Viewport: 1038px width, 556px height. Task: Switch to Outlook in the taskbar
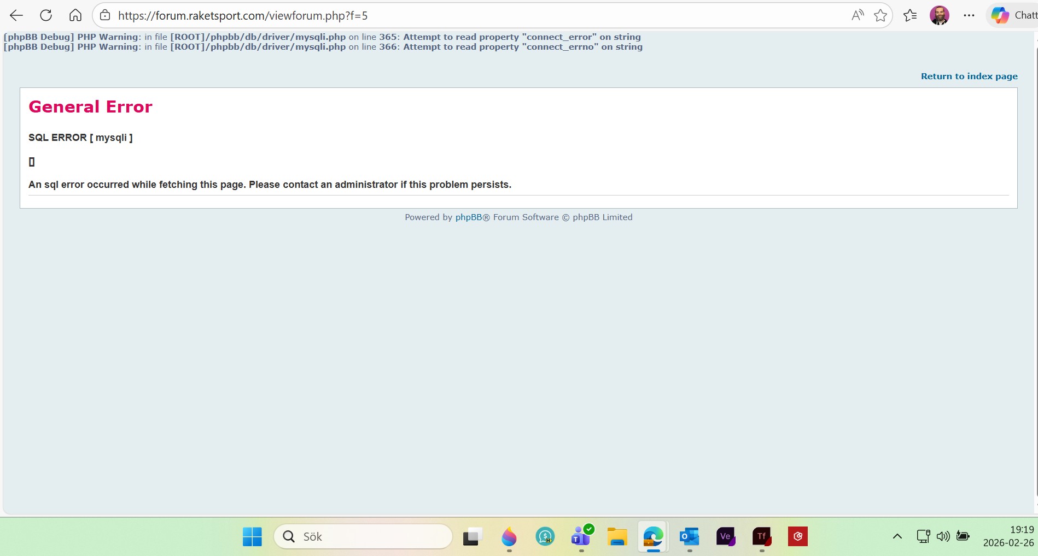(689, 536)
